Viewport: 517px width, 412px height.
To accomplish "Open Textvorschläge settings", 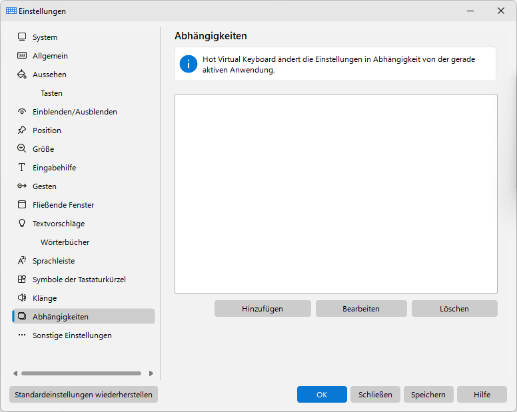I will 83,224.
